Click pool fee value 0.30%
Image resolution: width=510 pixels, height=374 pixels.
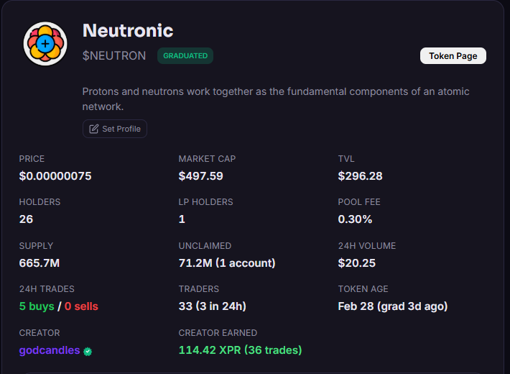(x=355, y=219)
